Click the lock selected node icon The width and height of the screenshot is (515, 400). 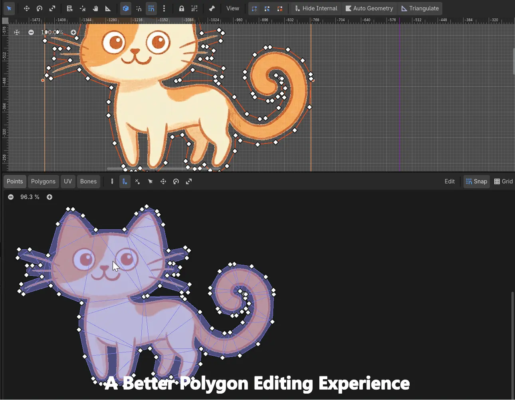point(182,8)
